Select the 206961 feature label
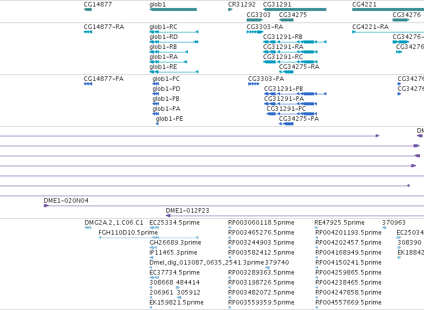The width and height of the screenshot is (424, 310). tap(161, 293)
